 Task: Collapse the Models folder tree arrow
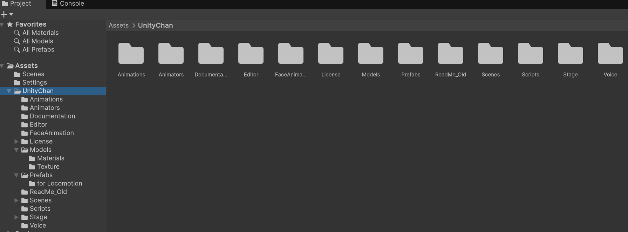(16, 150)
